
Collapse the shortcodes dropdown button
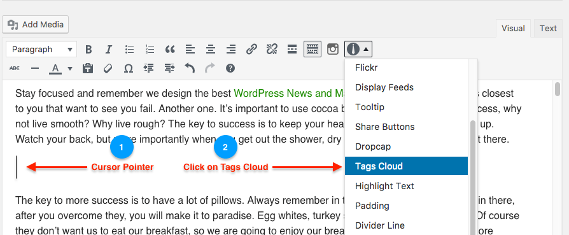click(358, 49)
